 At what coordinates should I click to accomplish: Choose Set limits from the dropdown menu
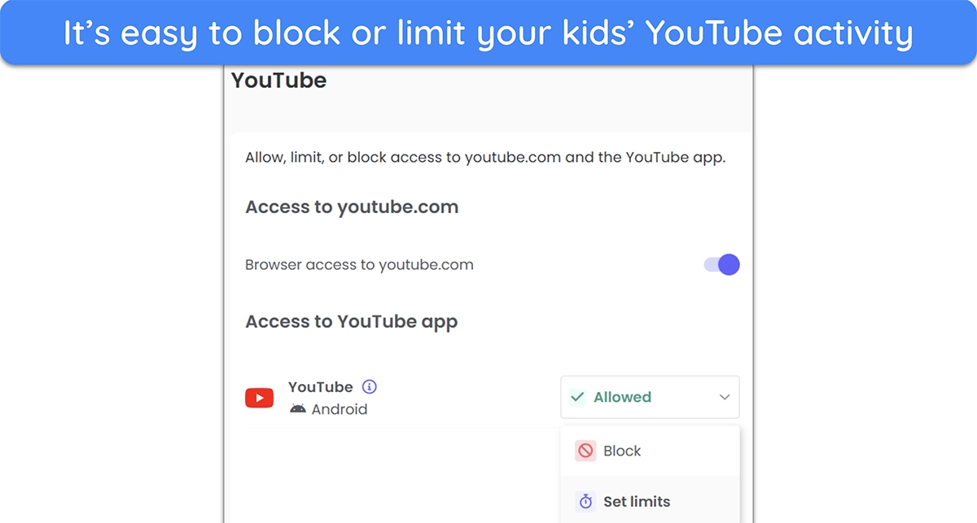pos(650,500)
